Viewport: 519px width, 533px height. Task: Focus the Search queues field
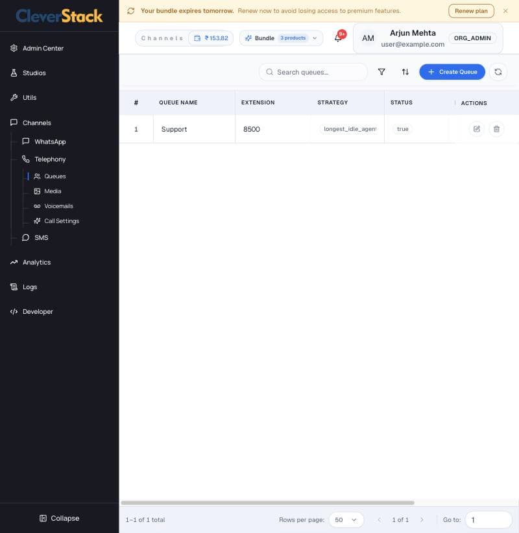[x=313, y=72]
